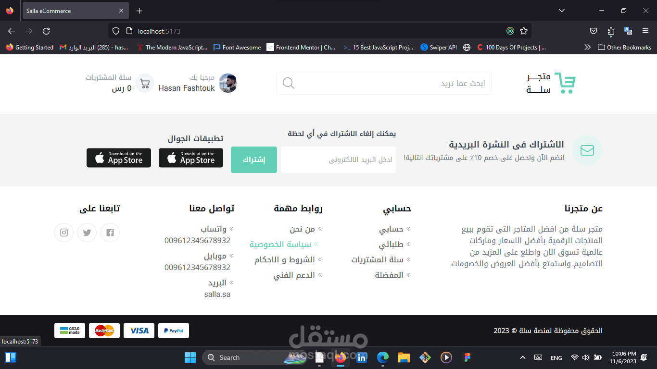Viewport: 657px width, 369px height.
Task: Open Figma from the taskbar
Action: 467,357
